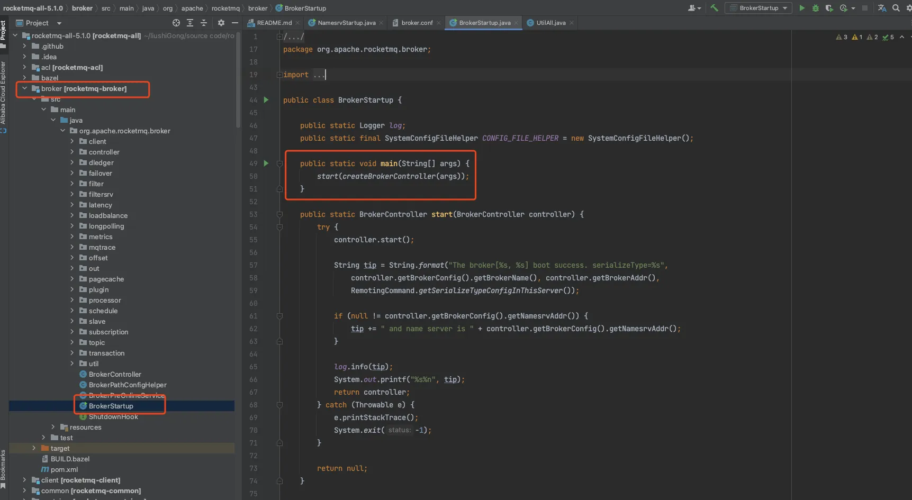Build project using the hammer icon
912x500 pixels.
tap(714, 8)
